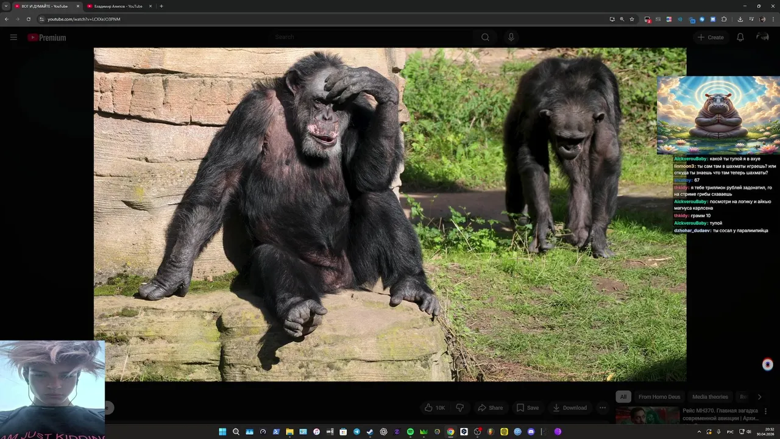This screenshot has width=780, height=439.
Task: Switch input language via РУС indicator
Action: [x=730, y=432]
